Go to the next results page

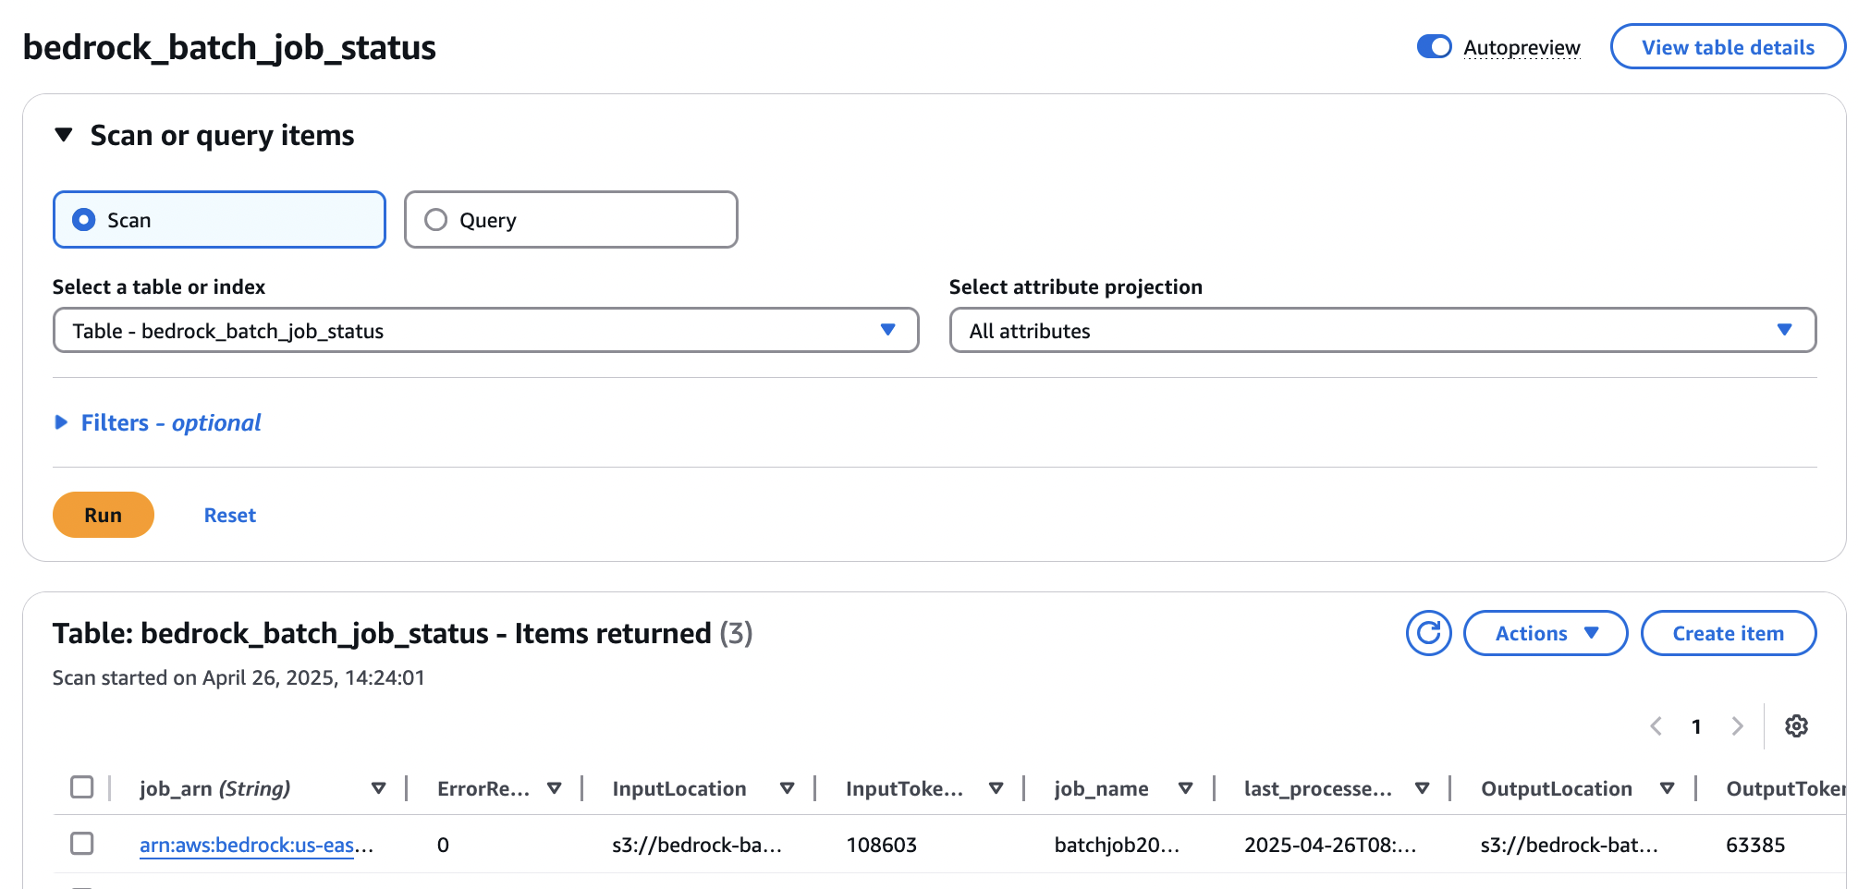pyautogui.click(x=1737, y=726)
